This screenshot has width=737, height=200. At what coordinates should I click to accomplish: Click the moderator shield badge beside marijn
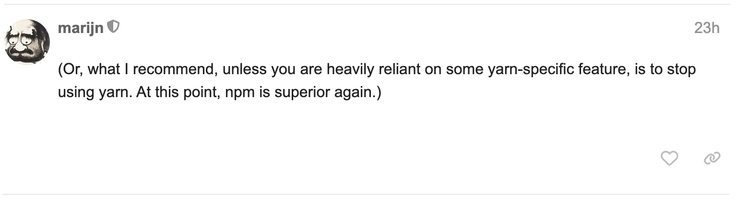point(113,27)
